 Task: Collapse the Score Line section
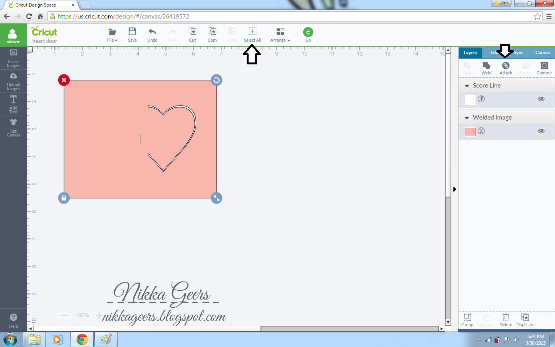coord(467,85)
